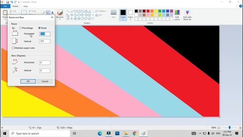Pick the Five-point star shape

click(x=75, y=19)
